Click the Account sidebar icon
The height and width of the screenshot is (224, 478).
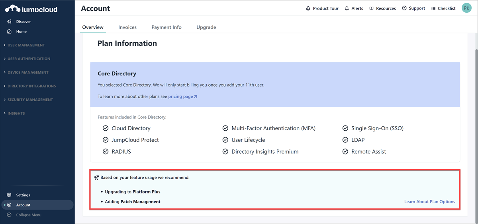(9, 205)
